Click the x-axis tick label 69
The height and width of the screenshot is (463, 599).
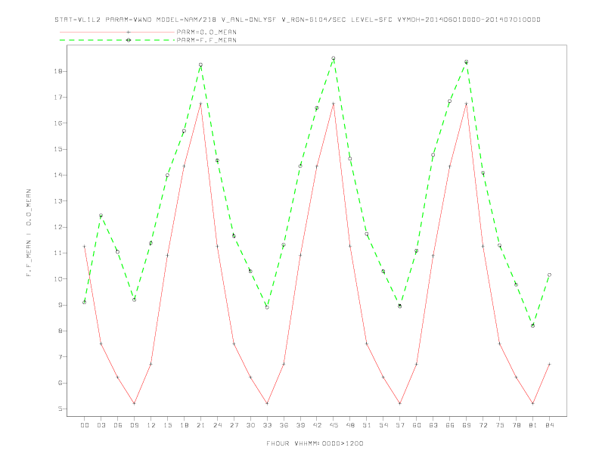467,425
